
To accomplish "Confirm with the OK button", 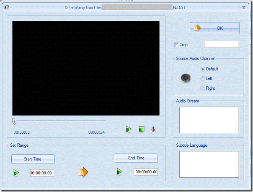I will click(x=214, y=28).
